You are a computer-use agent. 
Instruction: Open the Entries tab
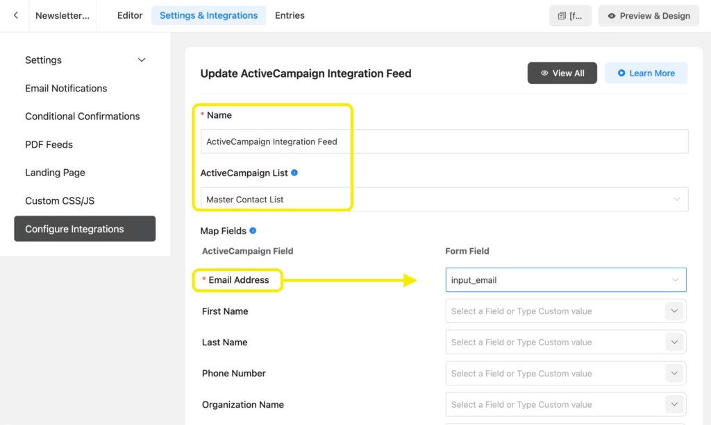coord(290,15)
